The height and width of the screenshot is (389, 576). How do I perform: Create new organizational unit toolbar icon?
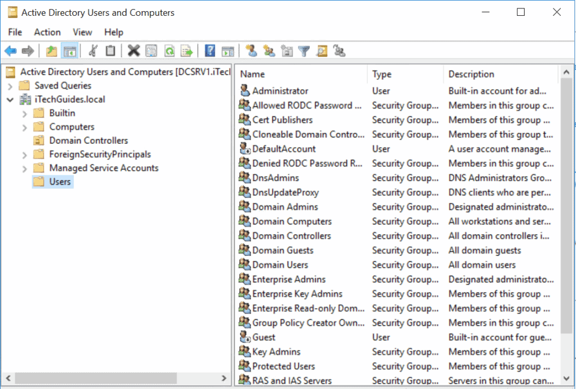pyautogui.click(x=287, y=51)
